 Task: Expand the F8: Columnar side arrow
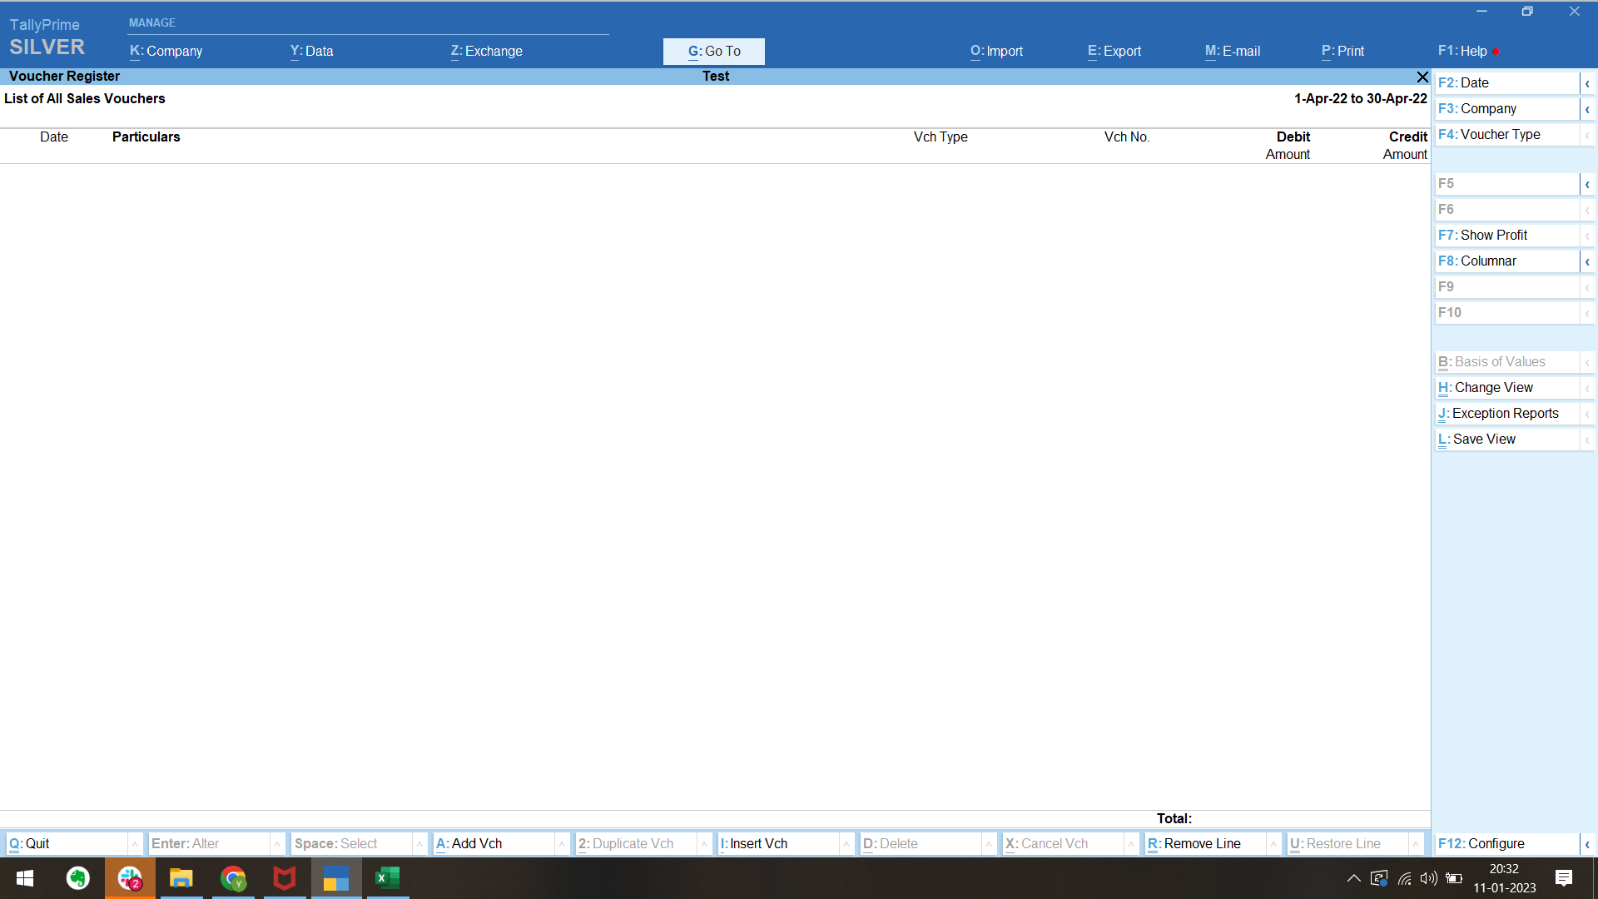(1587, 261)
